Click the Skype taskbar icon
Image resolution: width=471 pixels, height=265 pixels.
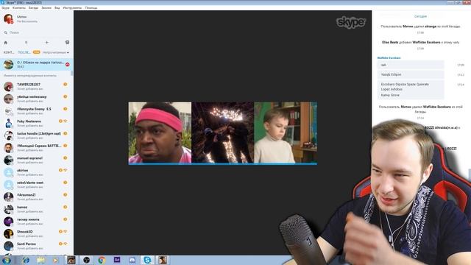(147, 260)
